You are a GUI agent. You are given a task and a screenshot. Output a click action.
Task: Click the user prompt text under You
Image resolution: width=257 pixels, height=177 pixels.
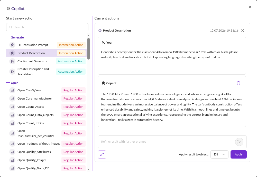(169, 55)
